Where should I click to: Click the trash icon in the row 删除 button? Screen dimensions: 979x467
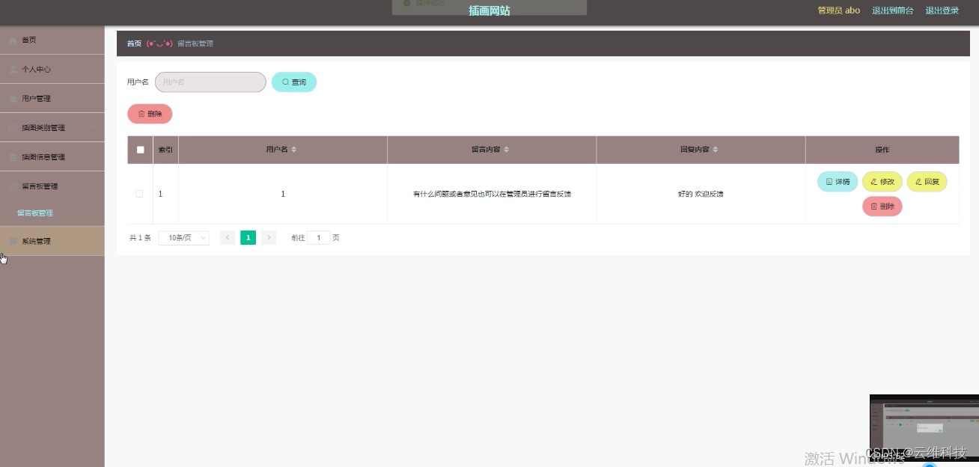point(873,207)
